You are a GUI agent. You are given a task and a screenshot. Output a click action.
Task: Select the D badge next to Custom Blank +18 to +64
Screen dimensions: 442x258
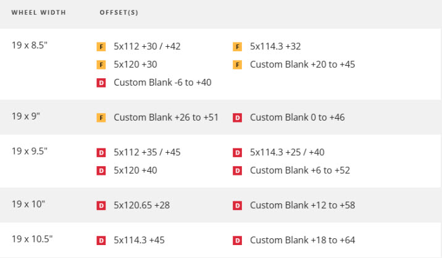pos(237,241)
